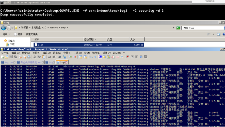Open the 设置(T) menu in Notepad++

(67, 53)
